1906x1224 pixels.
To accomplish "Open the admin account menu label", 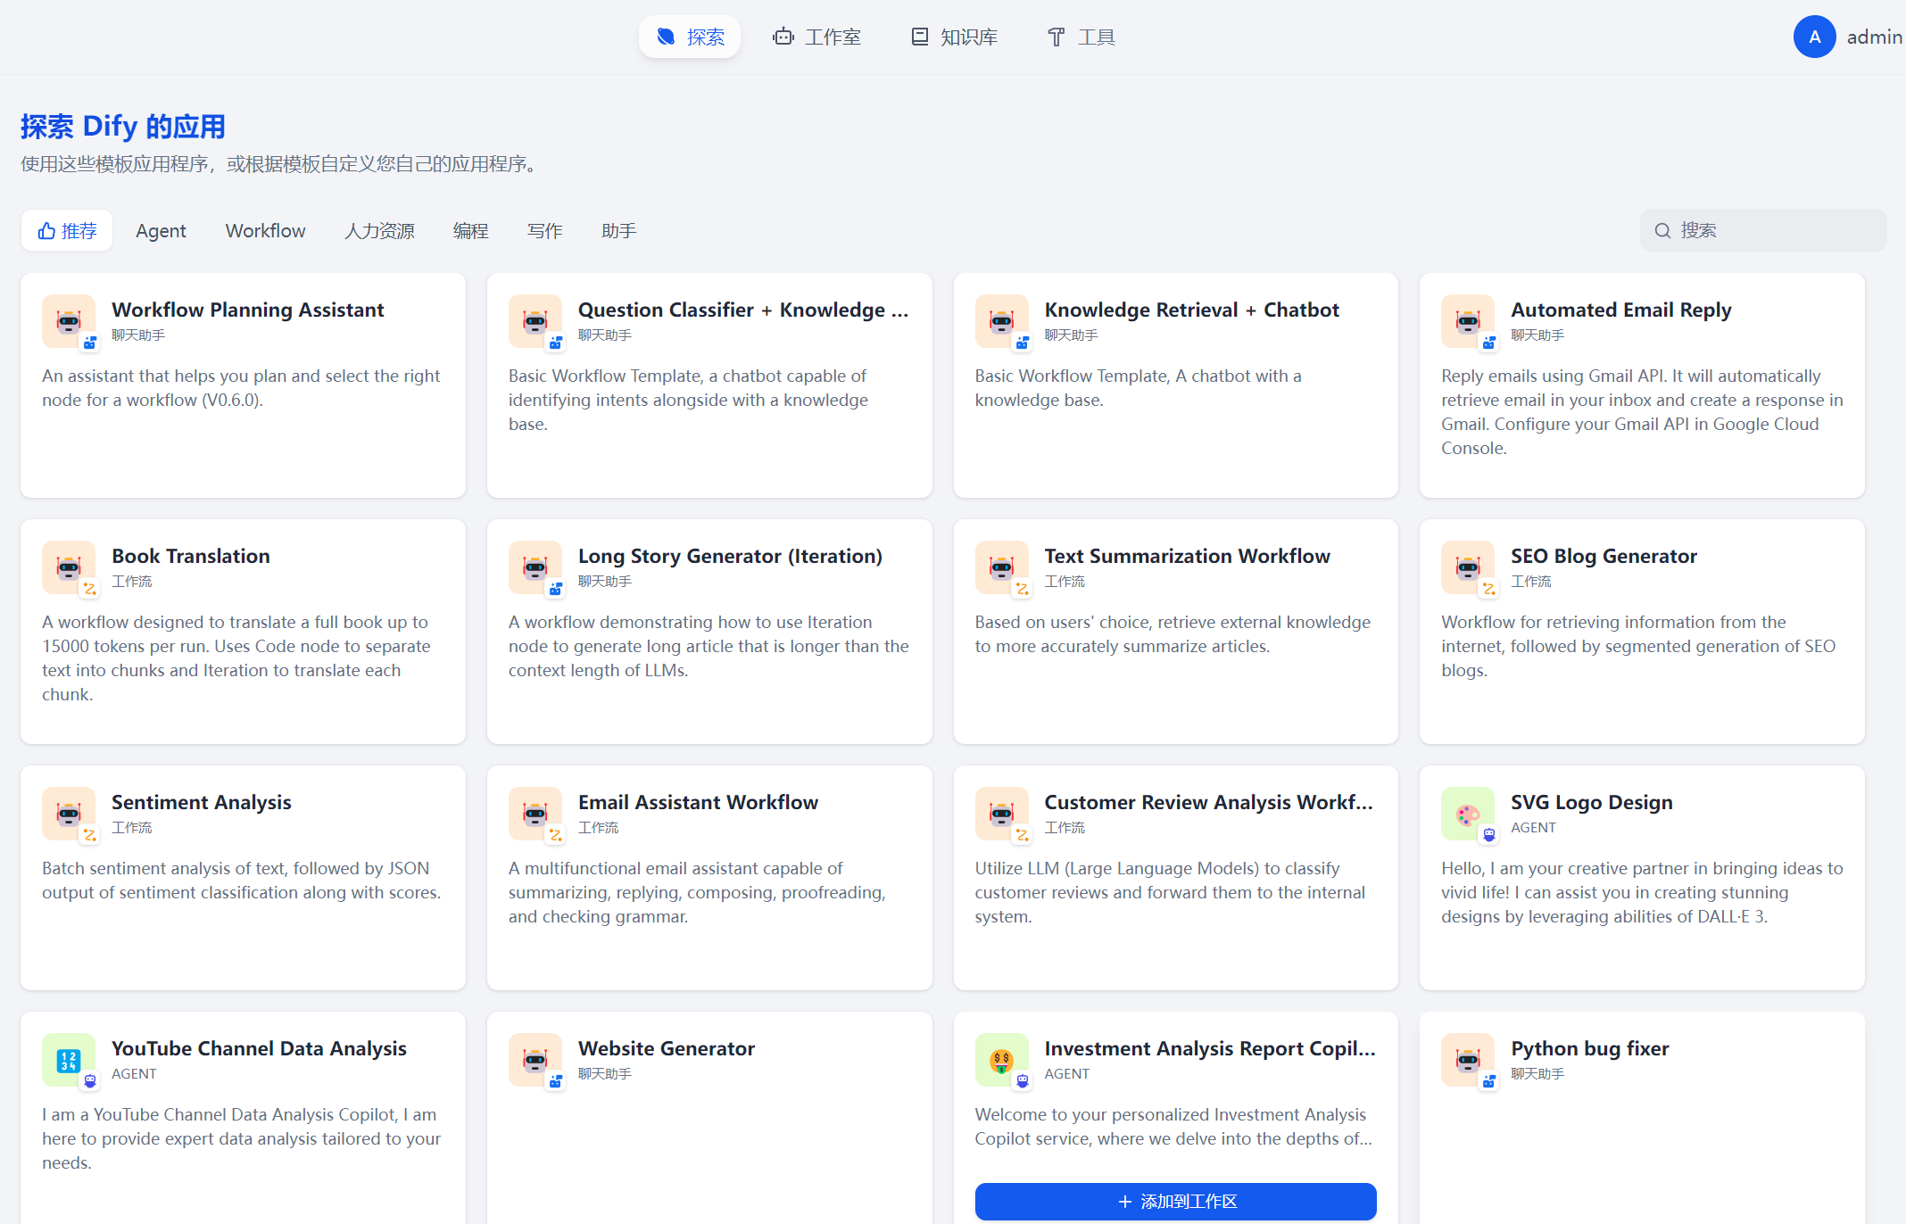I will 1874,37.
